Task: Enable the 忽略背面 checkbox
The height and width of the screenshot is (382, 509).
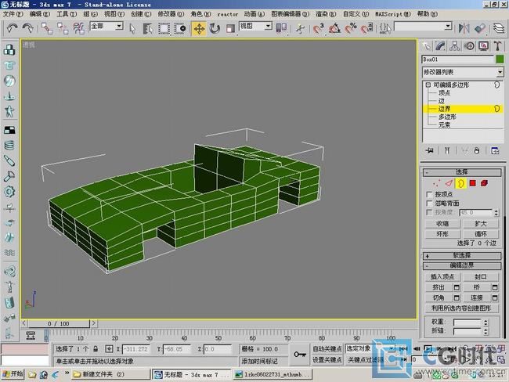Action: point(429,204)
